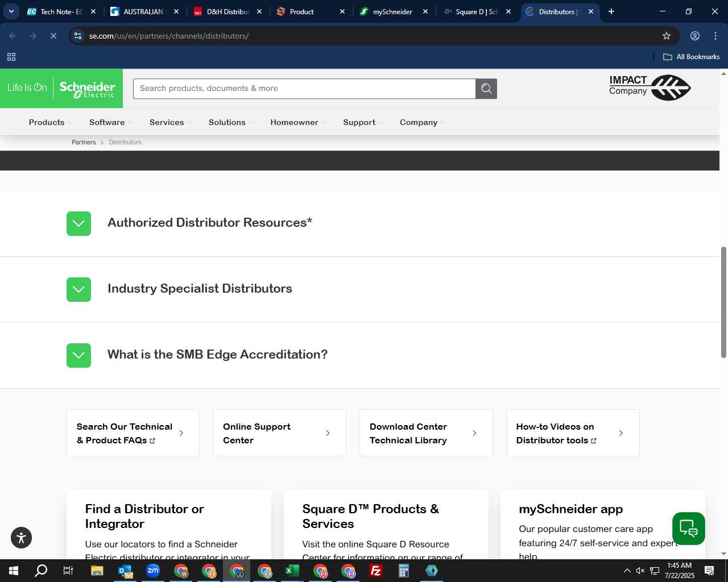This screenshot has height=582, width=728.
Task: Open the chat support widget
Action: click(x=689, y=529)
